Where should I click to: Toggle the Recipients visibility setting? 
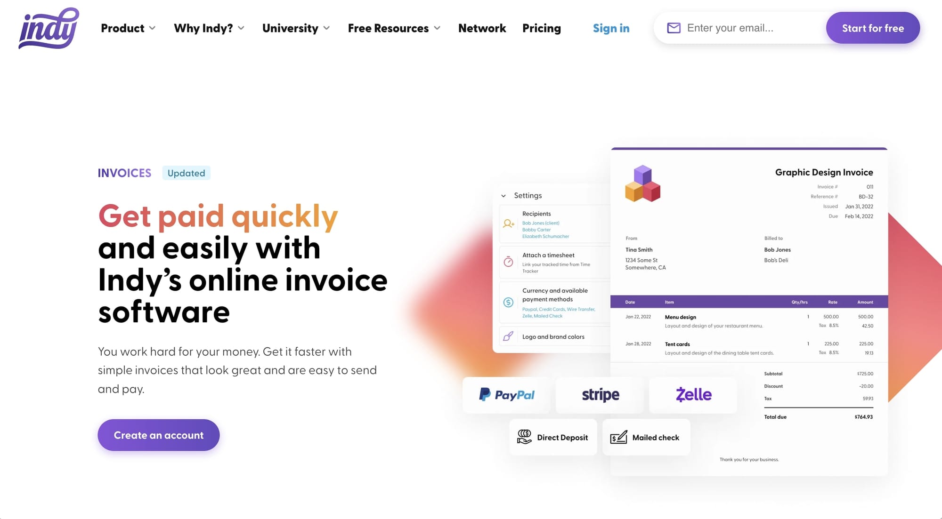tap(536, 213)
